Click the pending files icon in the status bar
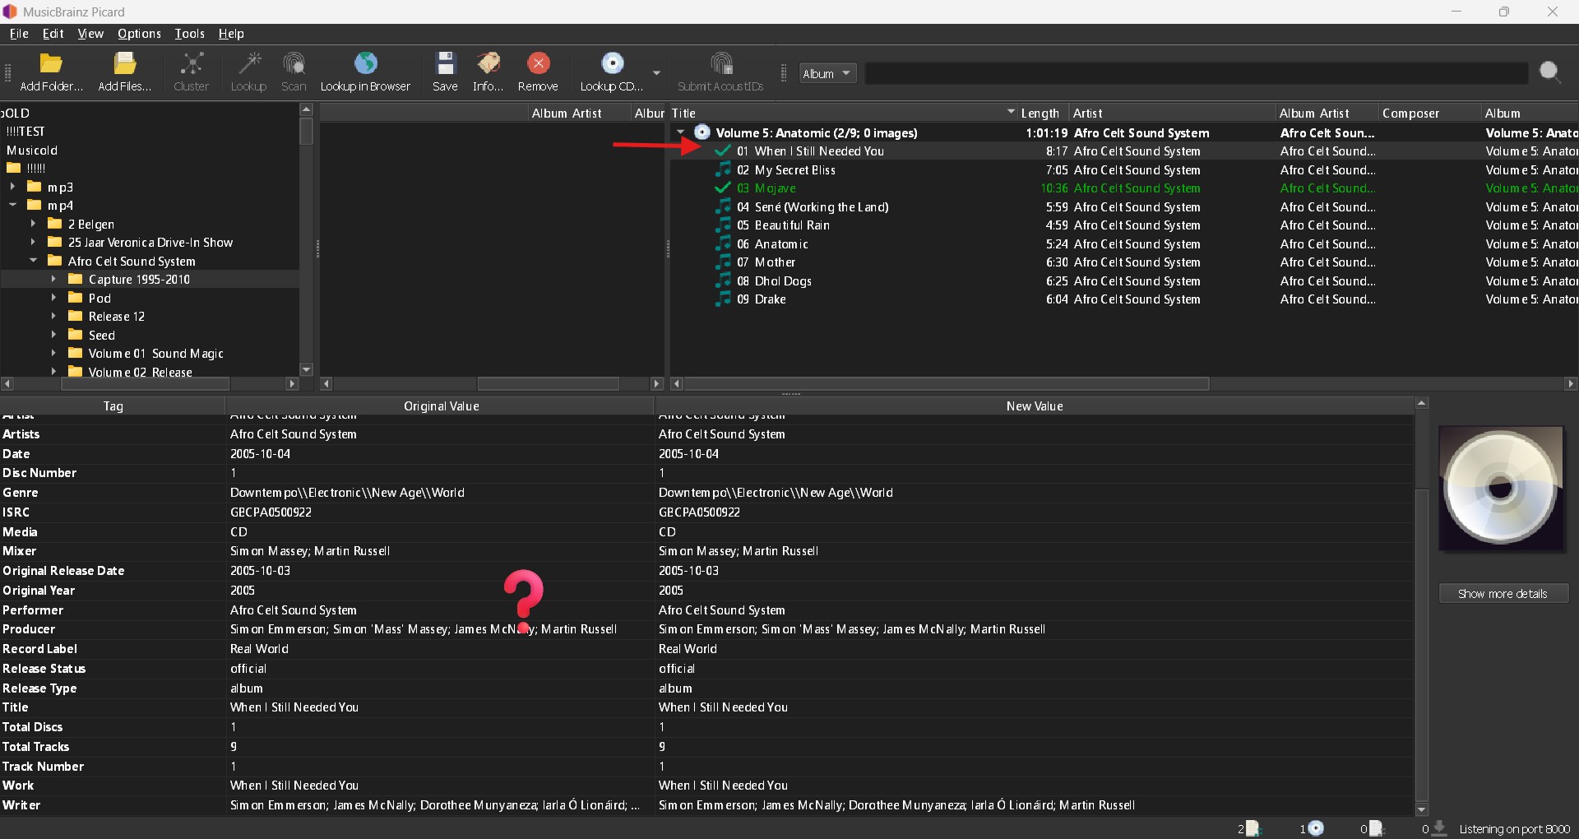This screenshot has height=839, width=1579. click(1377, 828)
